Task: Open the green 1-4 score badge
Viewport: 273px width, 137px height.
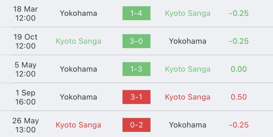Action: pyautogui.click(x=136, y=13)
